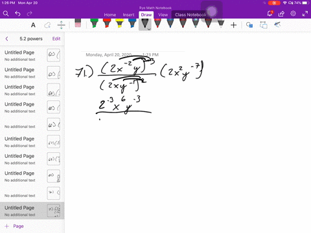
Task: Click the Rye Math Notebook title
Action: point(155,8)
